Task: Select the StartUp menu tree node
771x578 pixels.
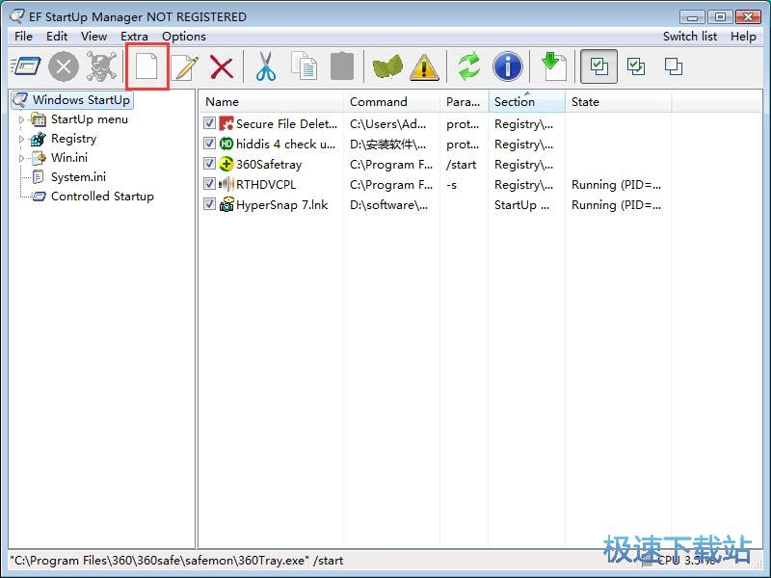Action: (89, 119)
